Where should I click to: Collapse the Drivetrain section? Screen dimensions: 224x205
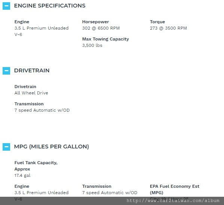[6, 71]
